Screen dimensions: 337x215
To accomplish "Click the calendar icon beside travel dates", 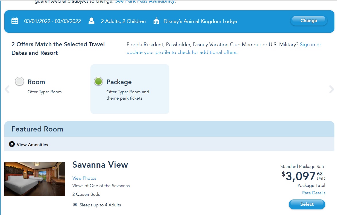I will (x=15, y=21).
